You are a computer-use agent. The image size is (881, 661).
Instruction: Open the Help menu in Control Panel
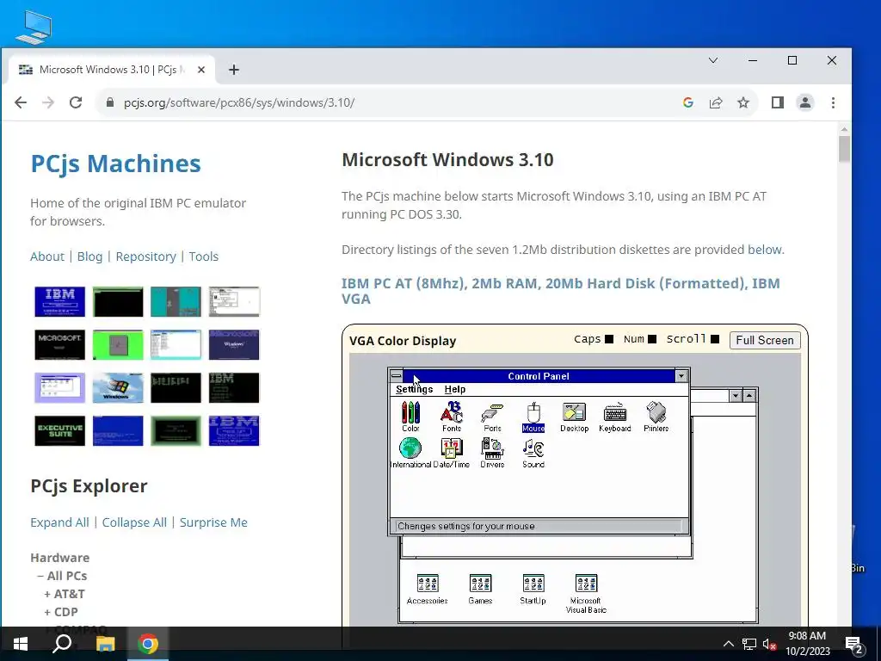point(454,389)
